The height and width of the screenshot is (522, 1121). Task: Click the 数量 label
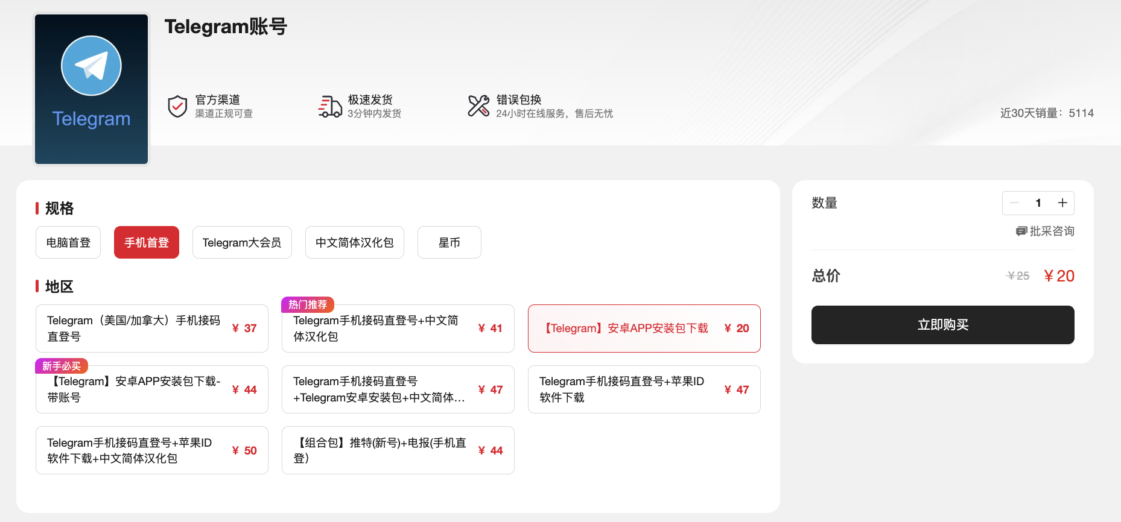825,203
